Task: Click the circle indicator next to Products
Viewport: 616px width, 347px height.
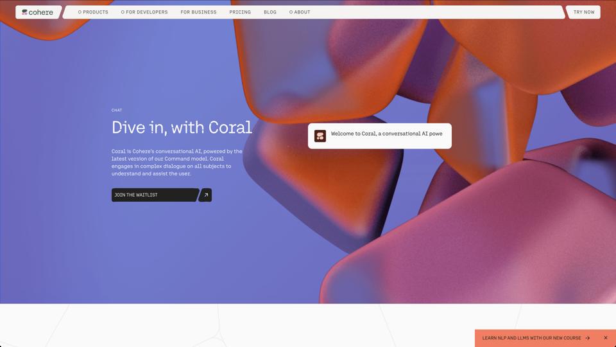Action: 80,12
